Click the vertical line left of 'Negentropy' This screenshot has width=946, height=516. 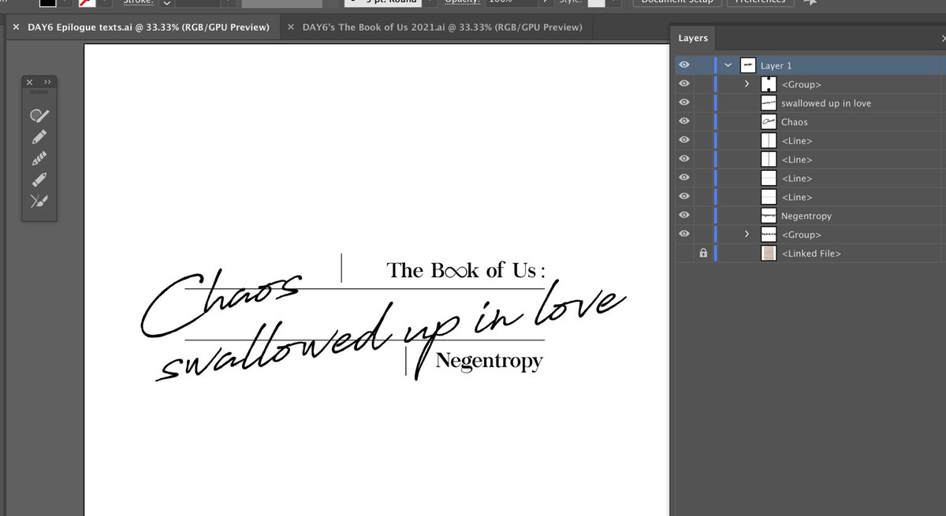click(x=406, y=362)
